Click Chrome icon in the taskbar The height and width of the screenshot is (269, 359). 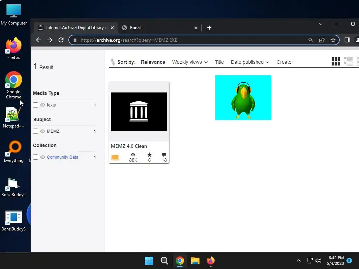coord(180,261)
